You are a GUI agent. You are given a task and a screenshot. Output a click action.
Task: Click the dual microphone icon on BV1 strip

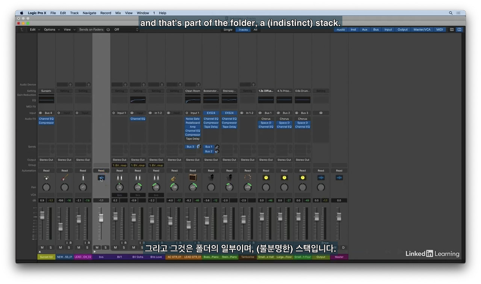click(x=119, y=178)
